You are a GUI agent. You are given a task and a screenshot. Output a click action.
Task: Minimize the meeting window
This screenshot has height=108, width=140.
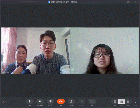pos(133,2)
